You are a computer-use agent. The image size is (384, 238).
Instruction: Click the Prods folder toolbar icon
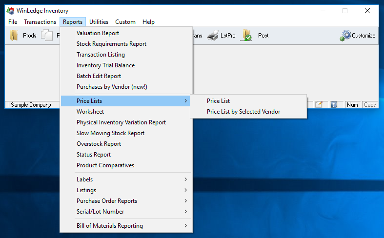click(14, 36)
